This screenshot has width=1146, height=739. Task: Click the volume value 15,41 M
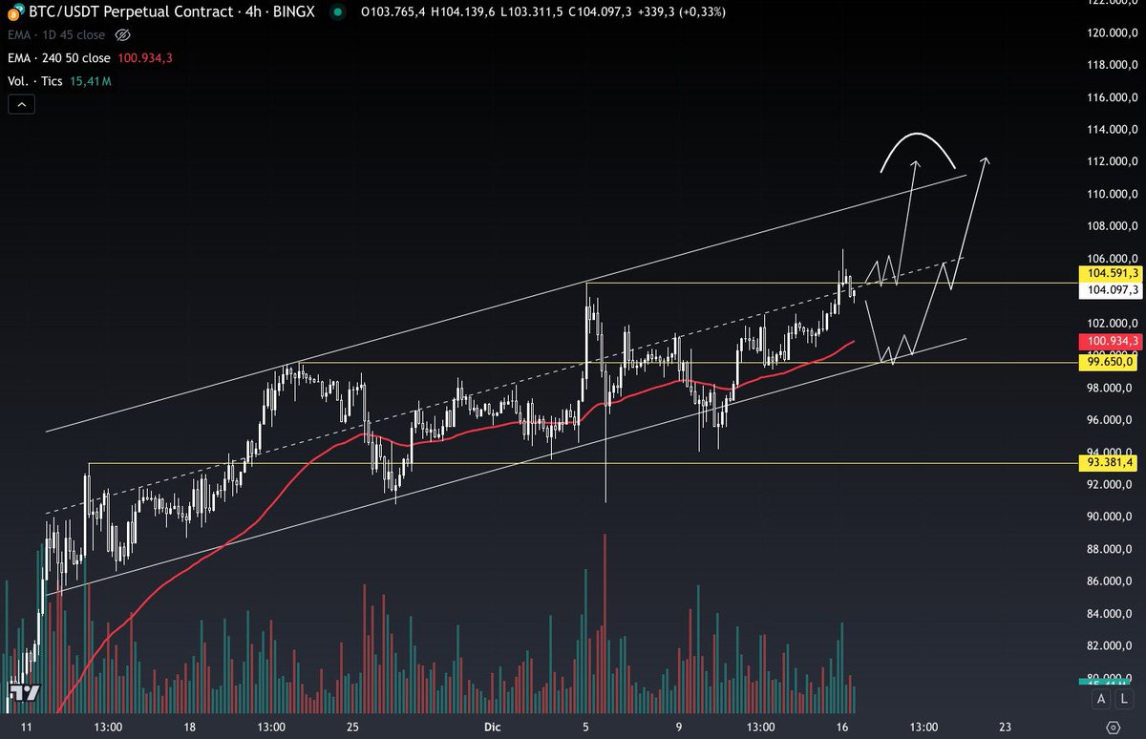click(91, 81)
